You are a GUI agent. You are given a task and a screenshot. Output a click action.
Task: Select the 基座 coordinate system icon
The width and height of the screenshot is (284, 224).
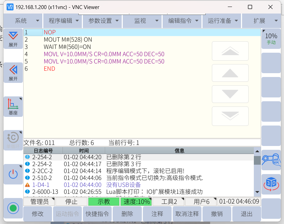coord(13,106)
